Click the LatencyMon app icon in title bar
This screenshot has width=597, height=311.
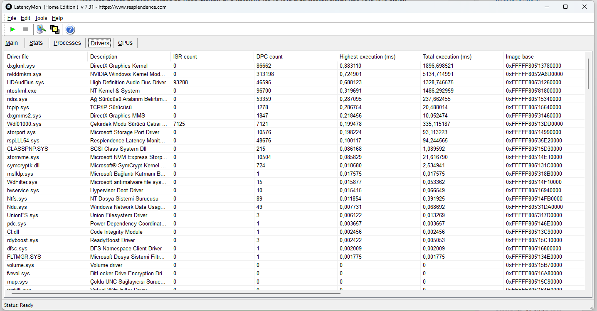coord(8,7)
